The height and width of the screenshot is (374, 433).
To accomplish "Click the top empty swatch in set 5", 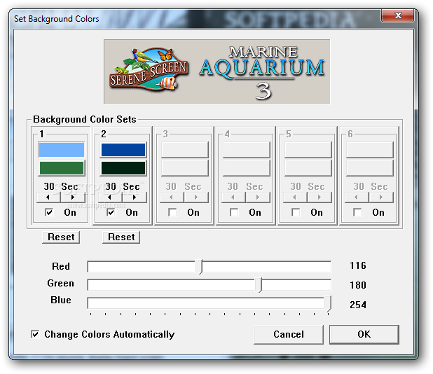I will pos(308,150).
